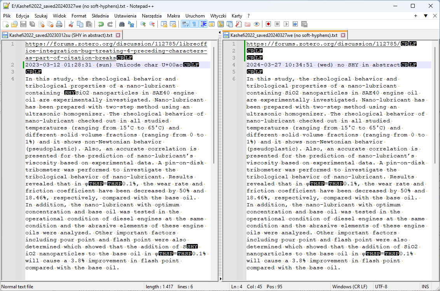The width and height of the screenshot is (440, 291).
Task: Click the Windows (CR LF) status bar field
Action: pyautogui.click(x=350, y=287)
